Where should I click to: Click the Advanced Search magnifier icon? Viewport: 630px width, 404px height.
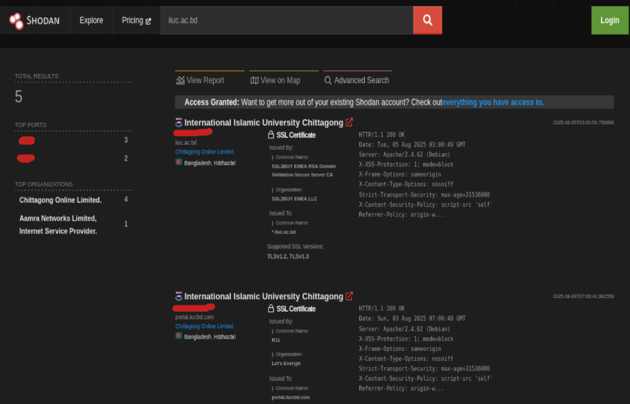(328, 81)
